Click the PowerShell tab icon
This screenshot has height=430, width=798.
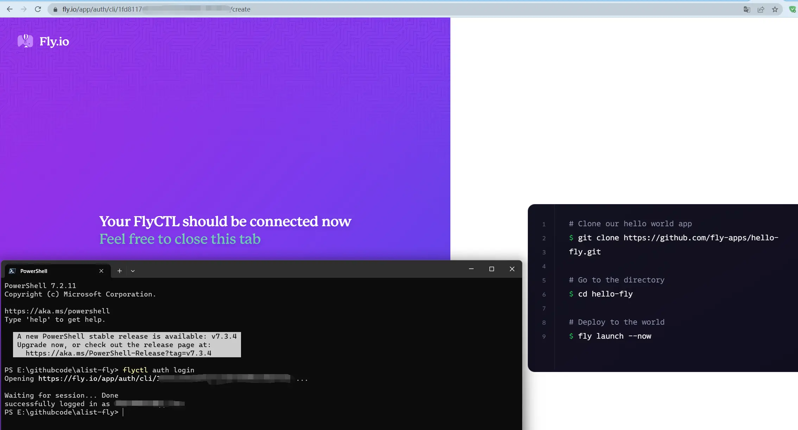click(x=12, y=271)
